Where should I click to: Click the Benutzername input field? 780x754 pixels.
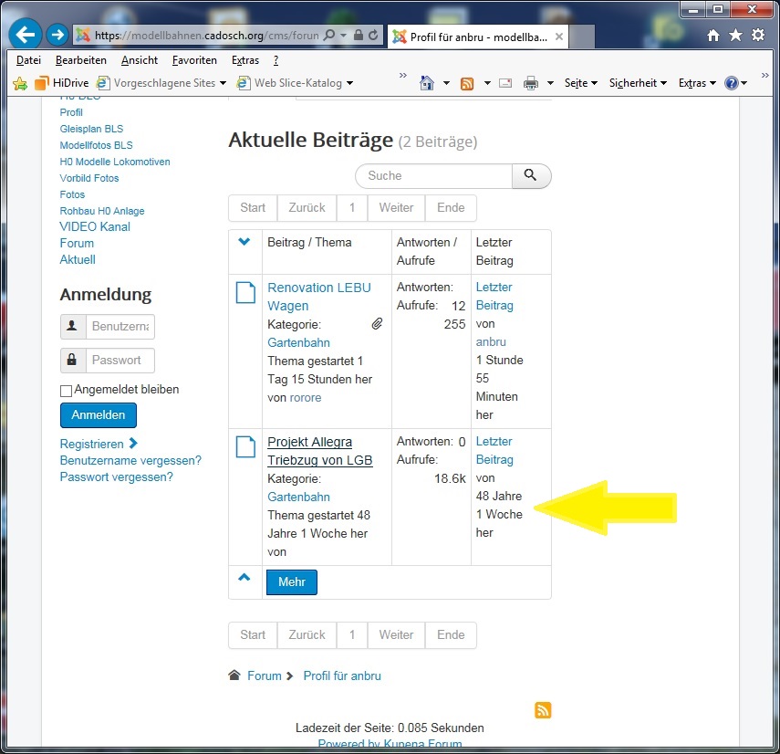coord(120,327)
